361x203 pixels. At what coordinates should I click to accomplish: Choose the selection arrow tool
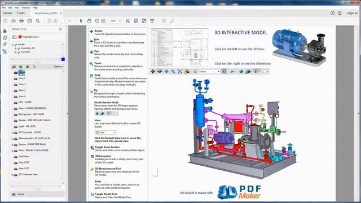(81, 21)
